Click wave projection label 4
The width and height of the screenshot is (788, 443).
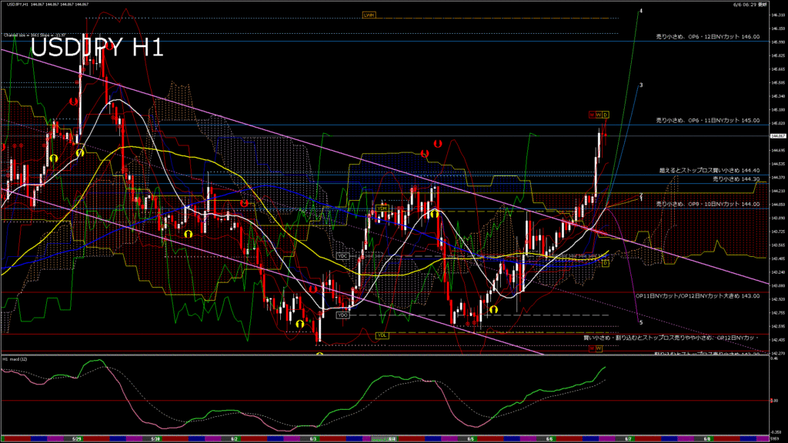coord(641,11)
